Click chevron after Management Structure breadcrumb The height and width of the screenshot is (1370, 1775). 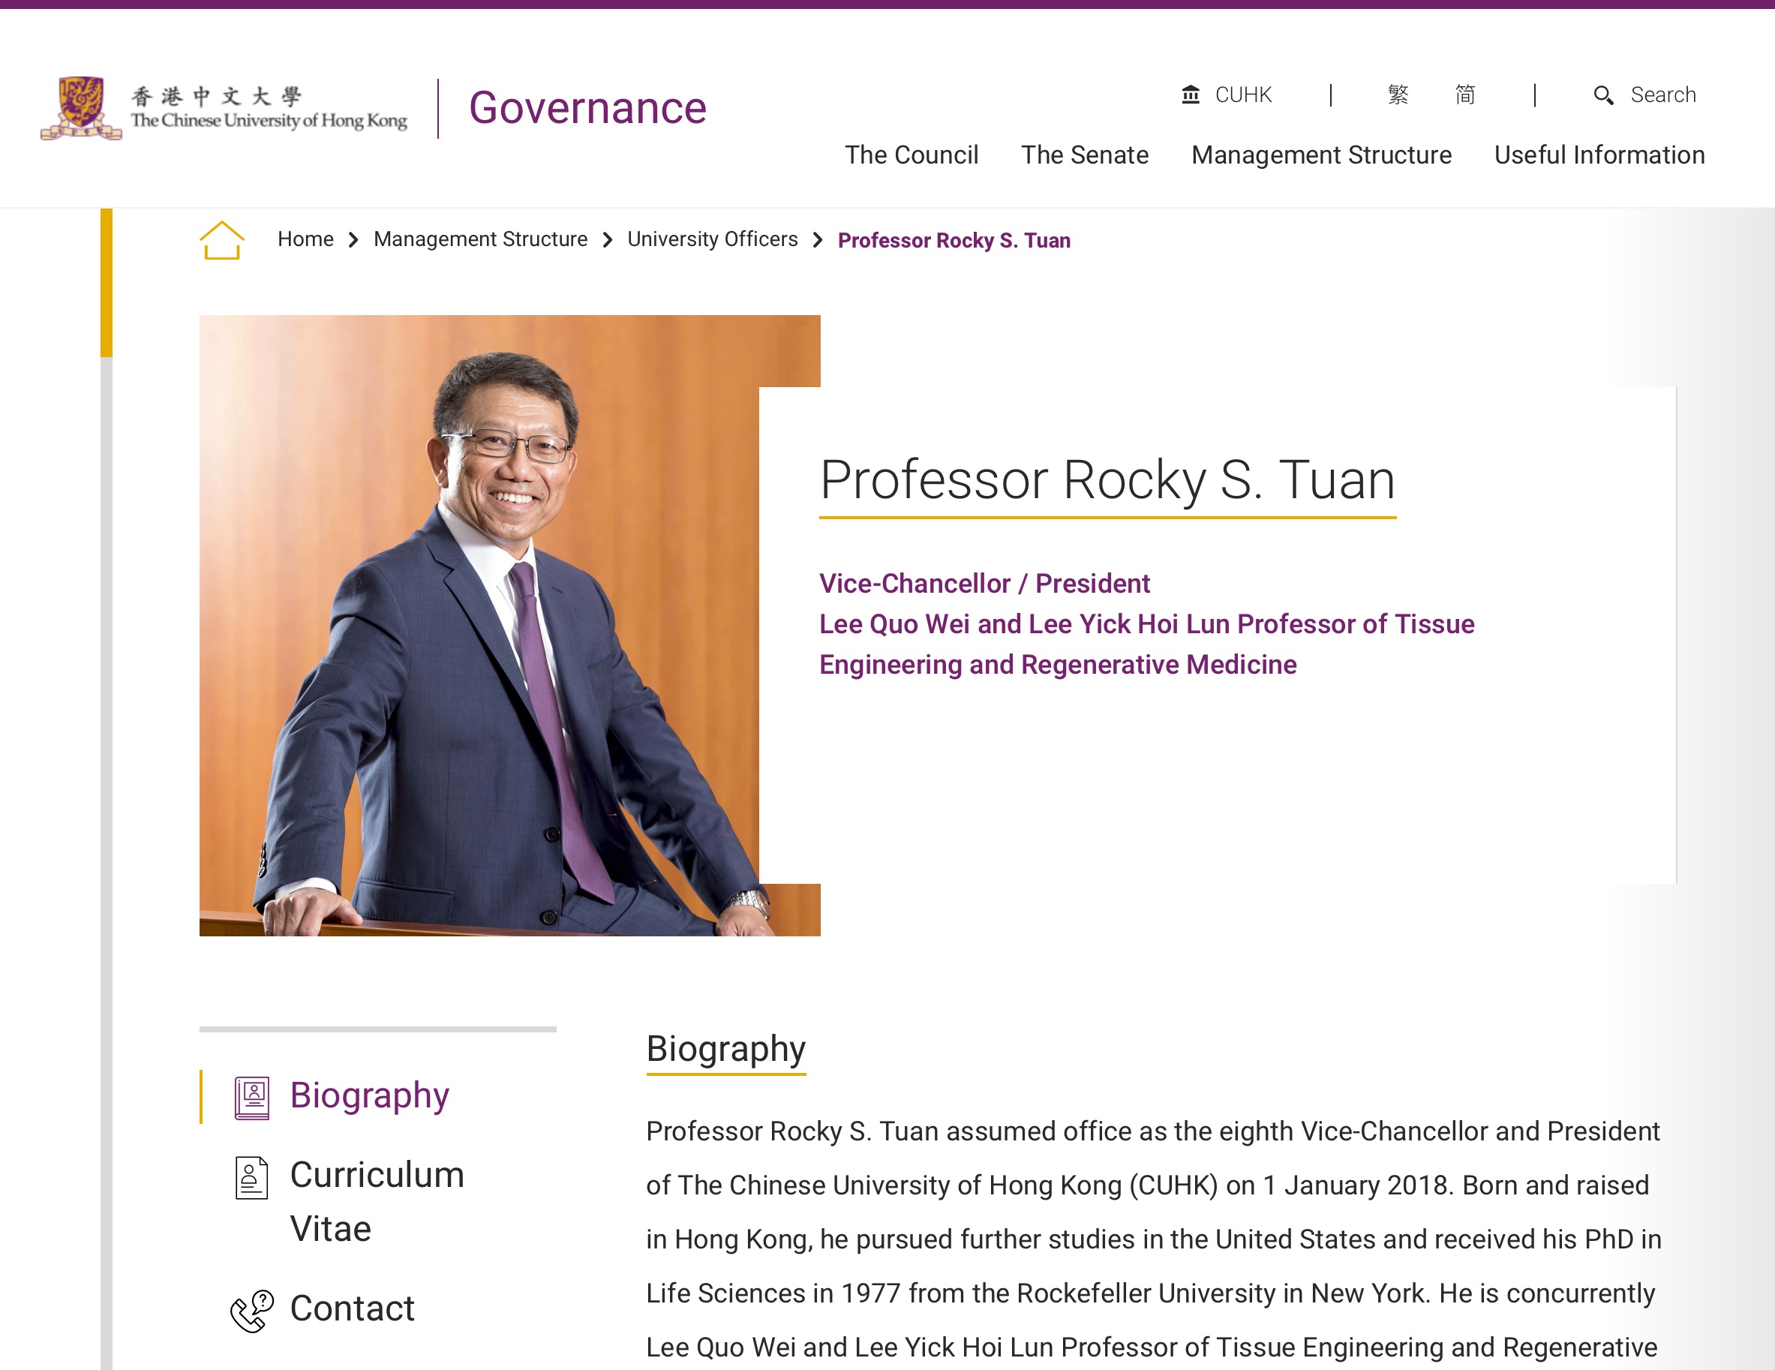click(608, 241)
